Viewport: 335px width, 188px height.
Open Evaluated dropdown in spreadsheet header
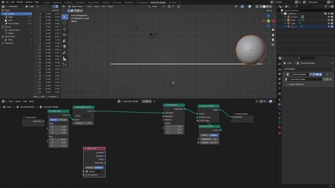(15, 7)
